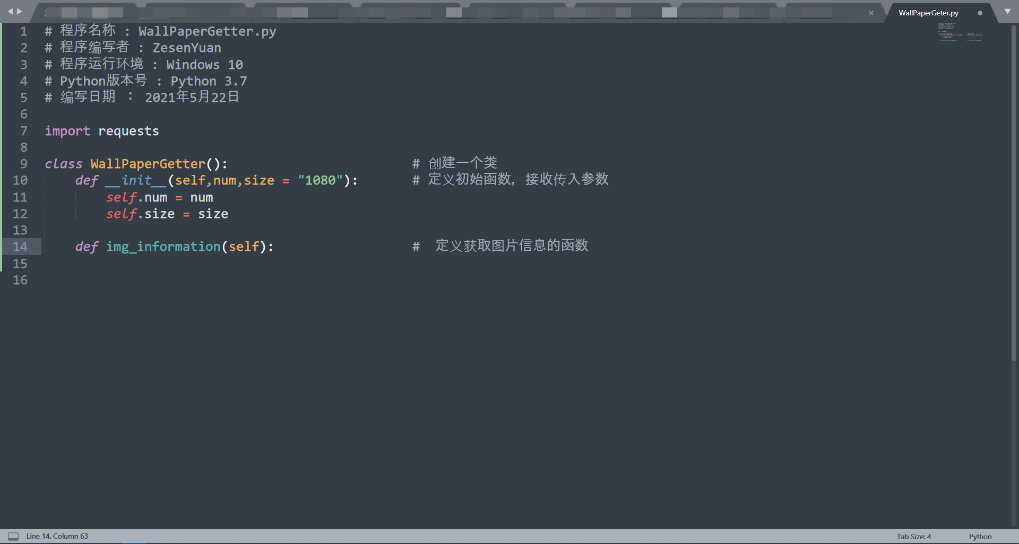Click the forward navigation arrow
The height and width of the screenshot is (544, 1019).
(20, 11)
